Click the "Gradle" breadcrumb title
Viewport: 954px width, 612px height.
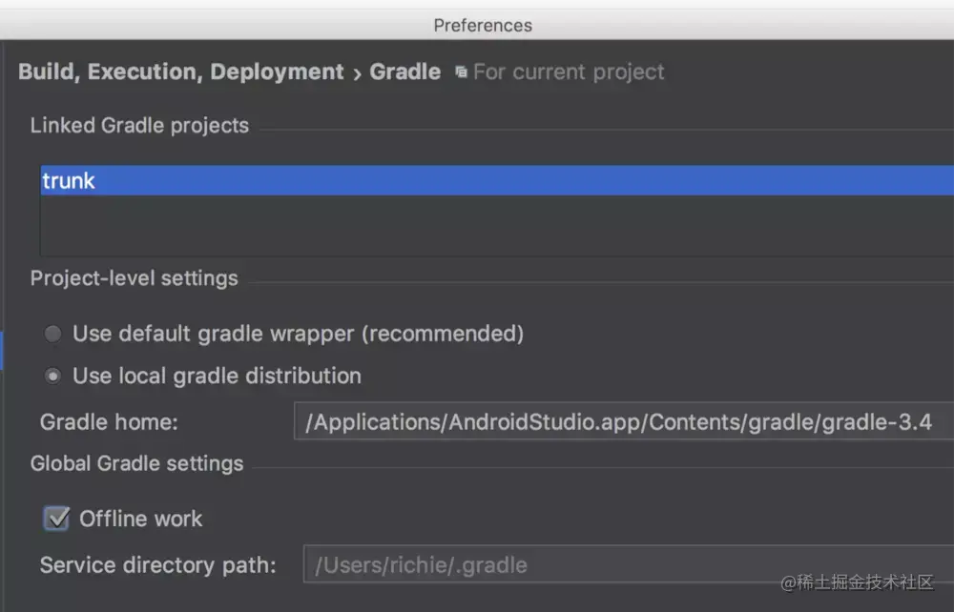405,72
